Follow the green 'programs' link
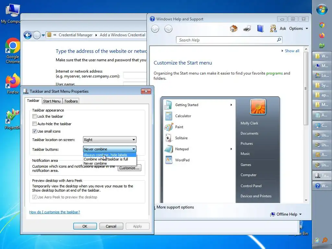Viewport: 332px width, 249px height. point(274,73)
